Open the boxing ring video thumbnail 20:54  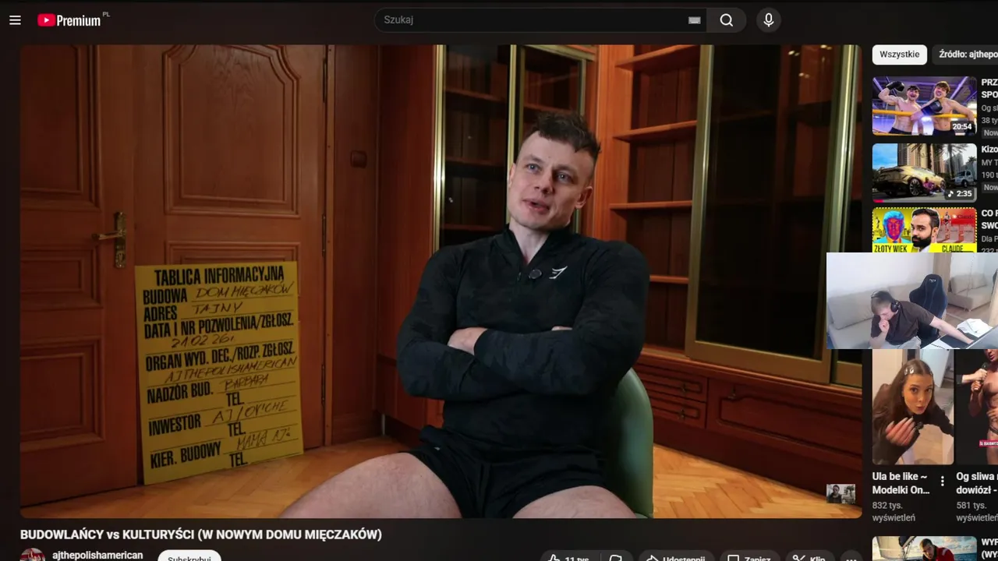(x=925, y=105)
